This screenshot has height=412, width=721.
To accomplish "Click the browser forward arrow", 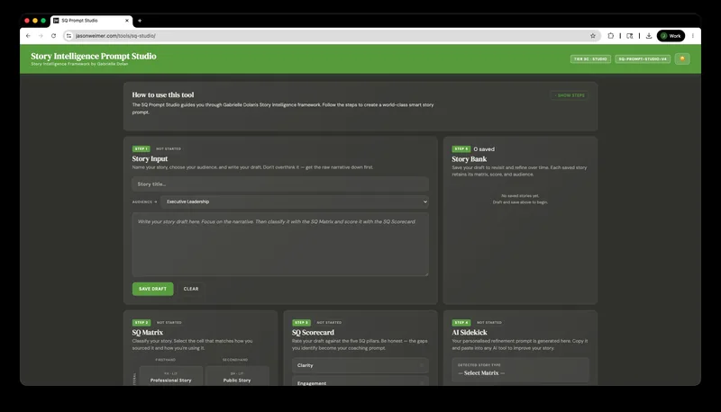I will (x=41, y=36).
